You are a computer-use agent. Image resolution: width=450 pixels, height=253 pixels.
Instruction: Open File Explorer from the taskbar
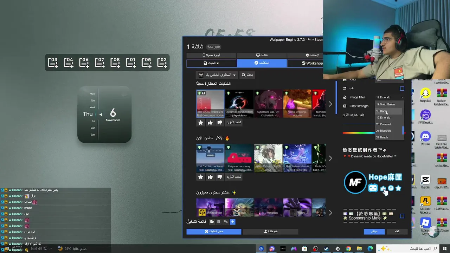(x=359, y=249)
